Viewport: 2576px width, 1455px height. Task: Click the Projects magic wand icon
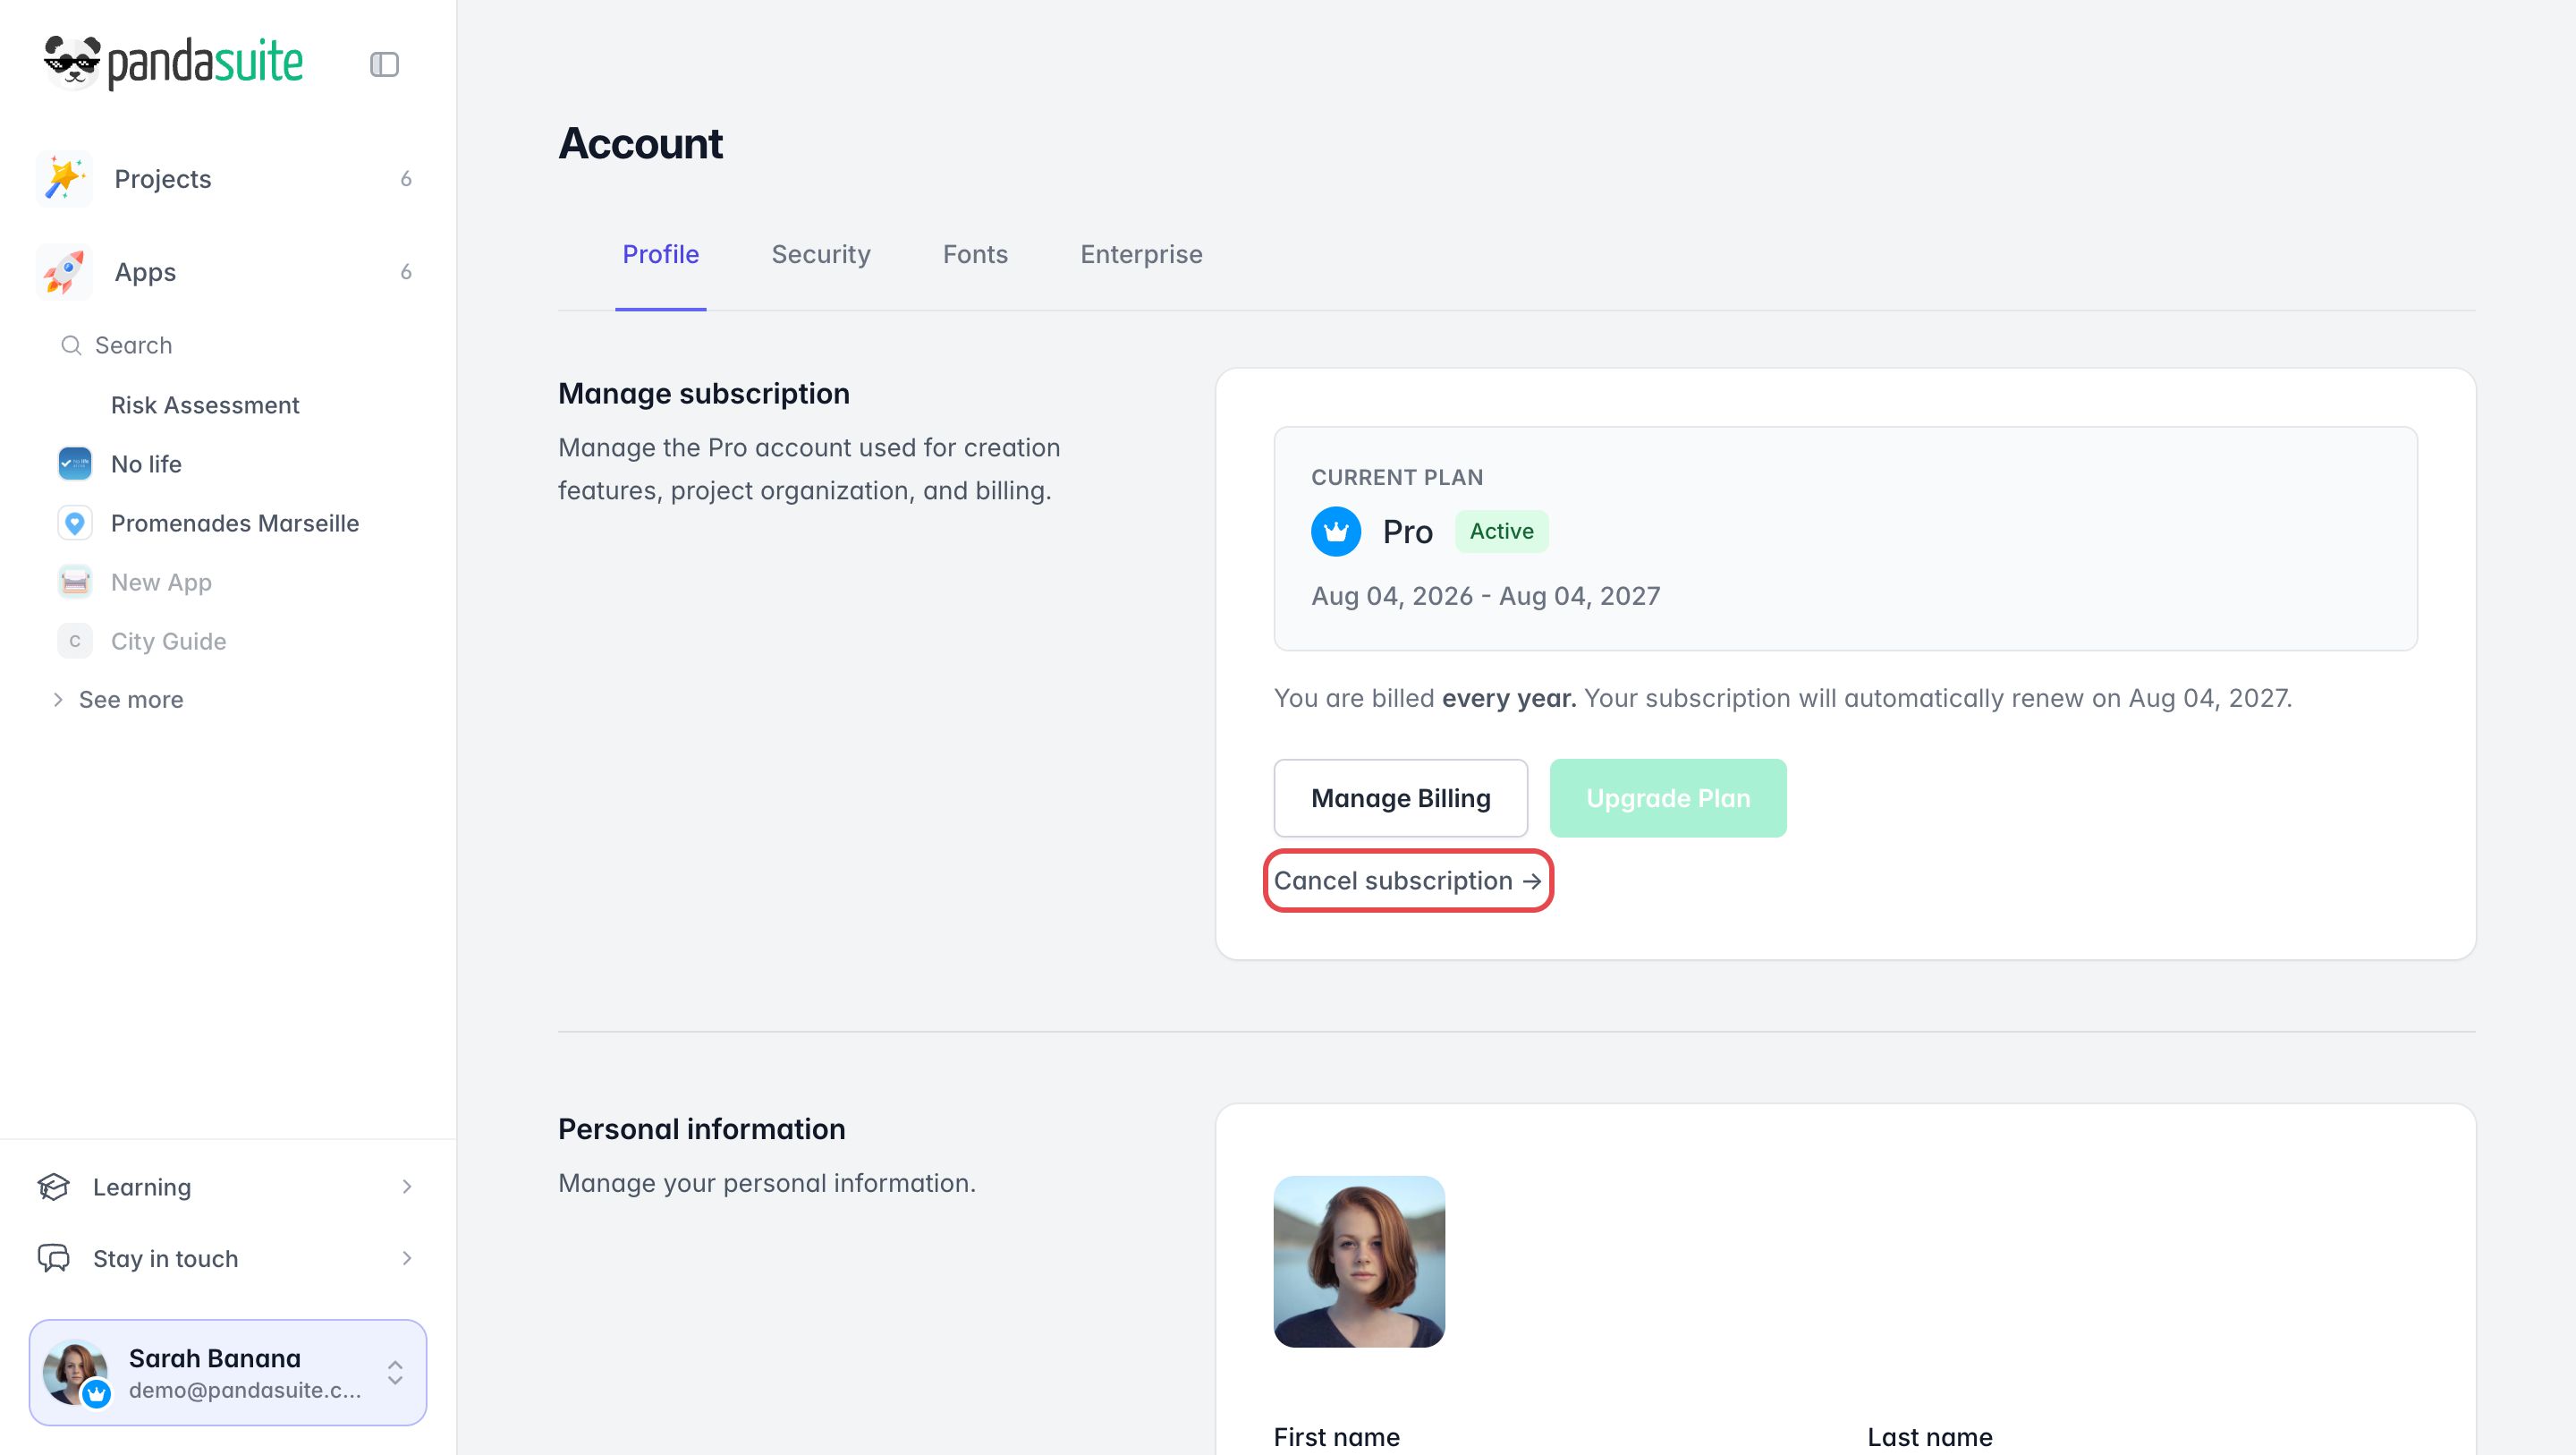coord(64,179)
